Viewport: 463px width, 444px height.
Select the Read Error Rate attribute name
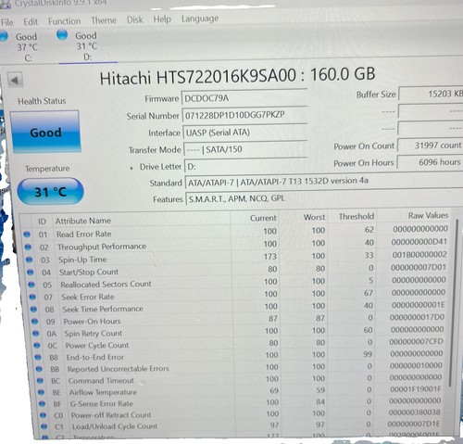83,234
